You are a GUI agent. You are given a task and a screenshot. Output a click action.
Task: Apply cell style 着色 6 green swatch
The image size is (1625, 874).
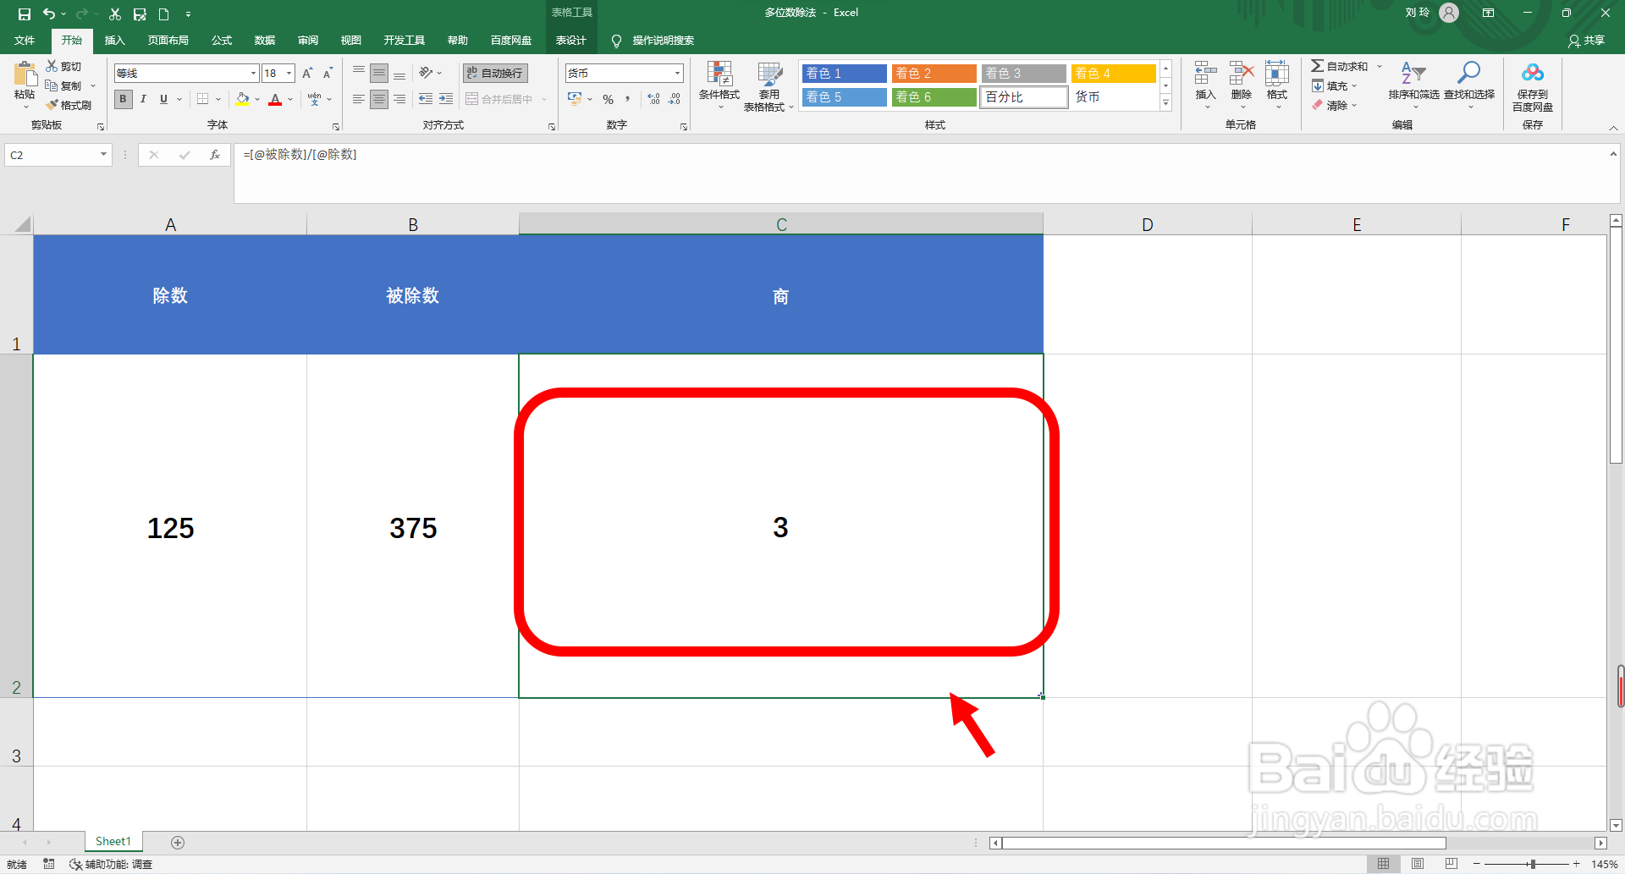[x=934, y=97]
